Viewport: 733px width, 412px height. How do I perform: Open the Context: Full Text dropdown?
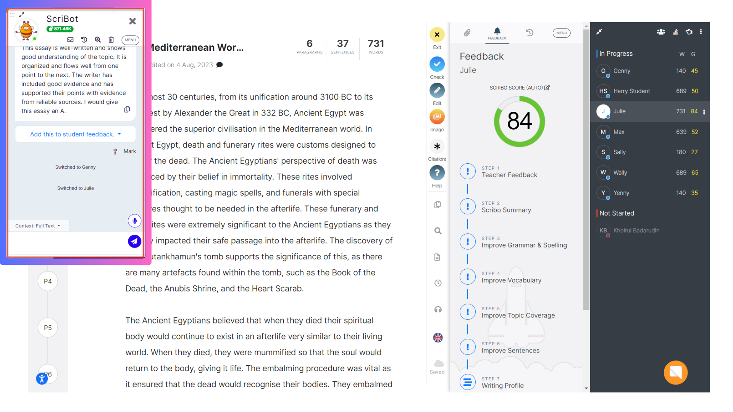[x=38, y=226]
